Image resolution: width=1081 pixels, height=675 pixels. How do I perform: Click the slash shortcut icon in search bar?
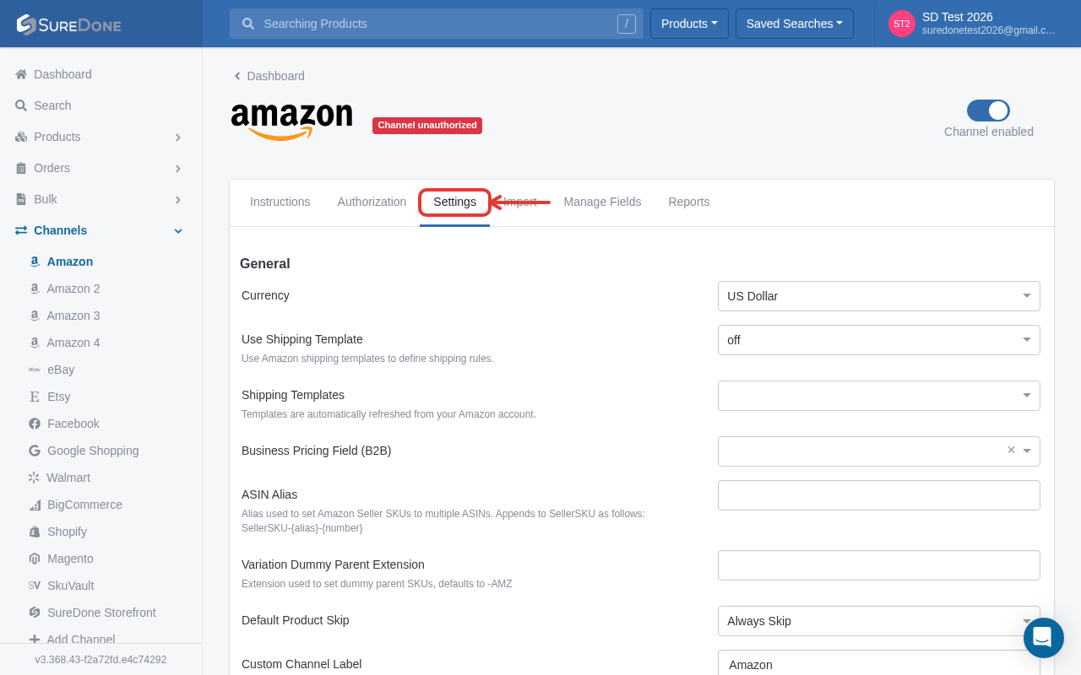pyautogui.click(x=626, y=24)
